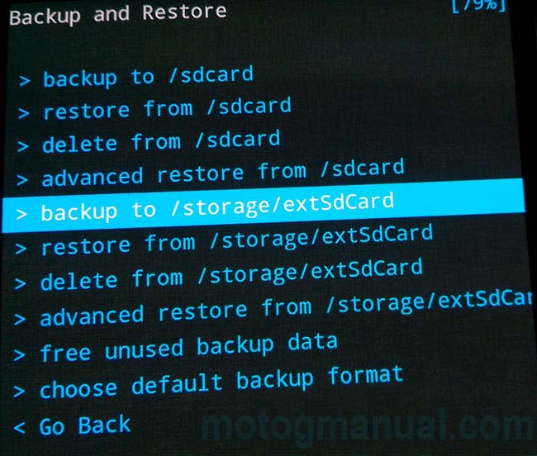The height and width of the screenshot is (456, 537).
Task: Click arrow icon beside delete from /sdcard
Action: (23, 146)
